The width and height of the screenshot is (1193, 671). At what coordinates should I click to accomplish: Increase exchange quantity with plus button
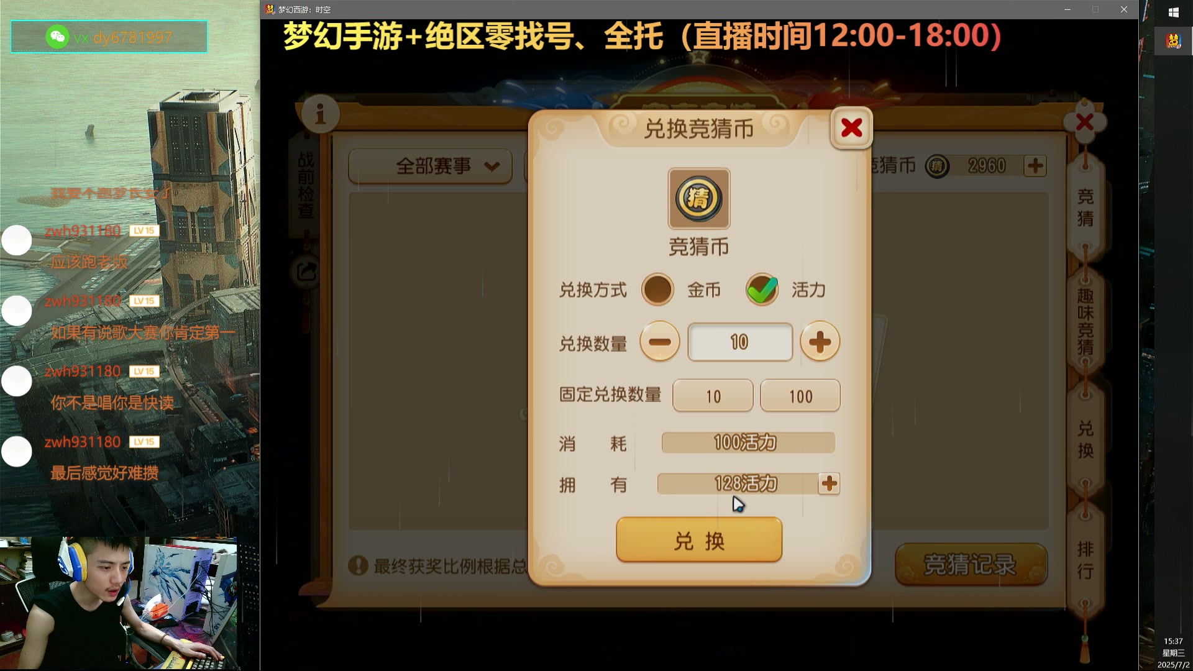pos(820,342)
